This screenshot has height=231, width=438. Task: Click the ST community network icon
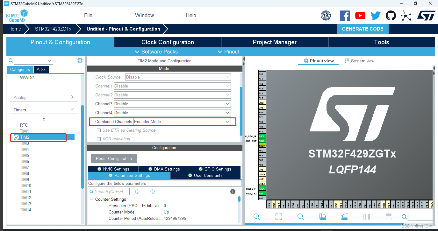(406, 15)
